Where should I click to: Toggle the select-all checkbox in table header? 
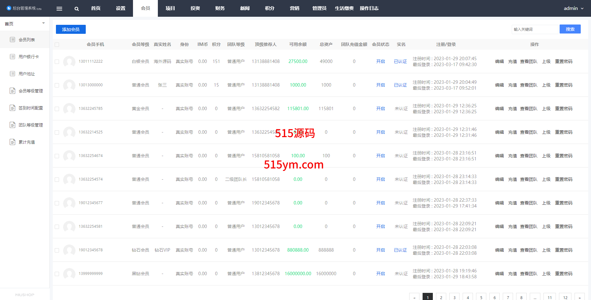(57, 45)
